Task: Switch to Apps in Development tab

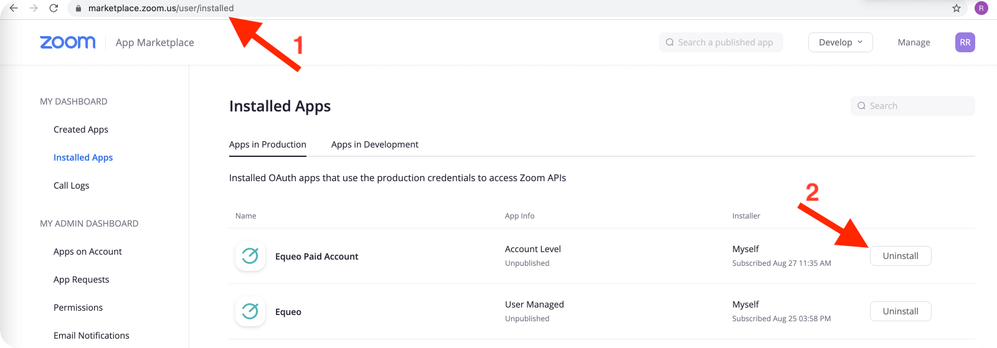Action: 375,144
